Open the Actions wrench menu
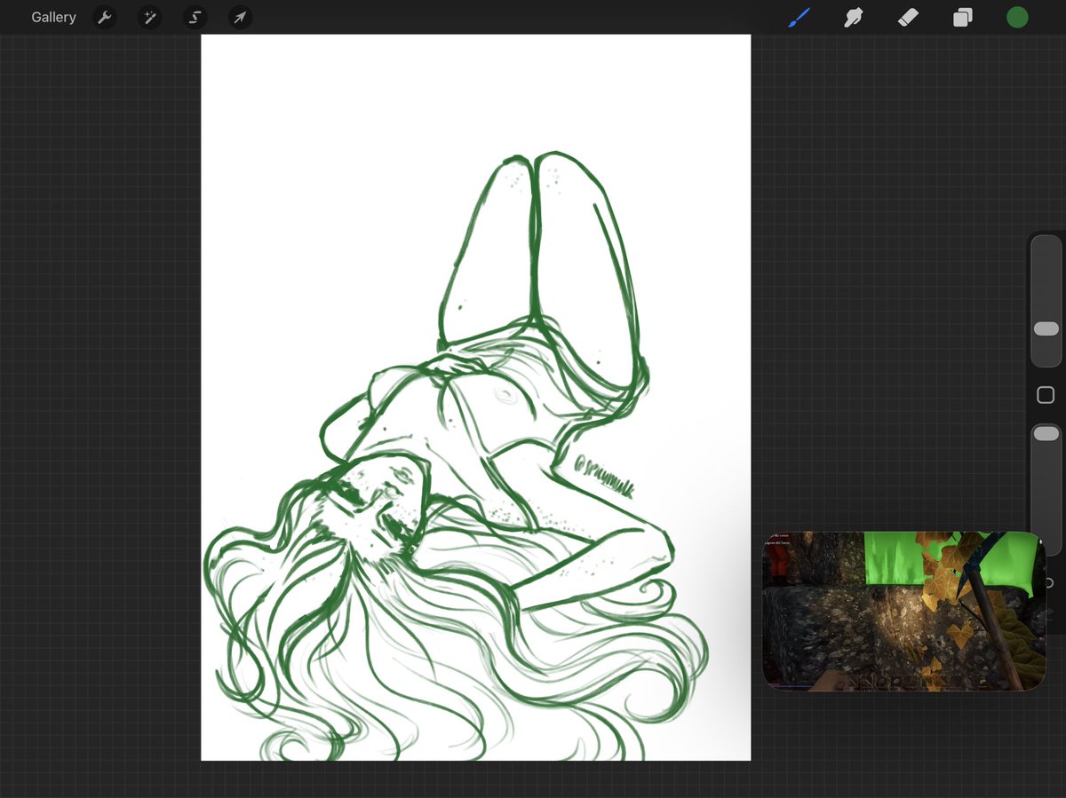Screen dimensions: 1066x798 [105, 17]
